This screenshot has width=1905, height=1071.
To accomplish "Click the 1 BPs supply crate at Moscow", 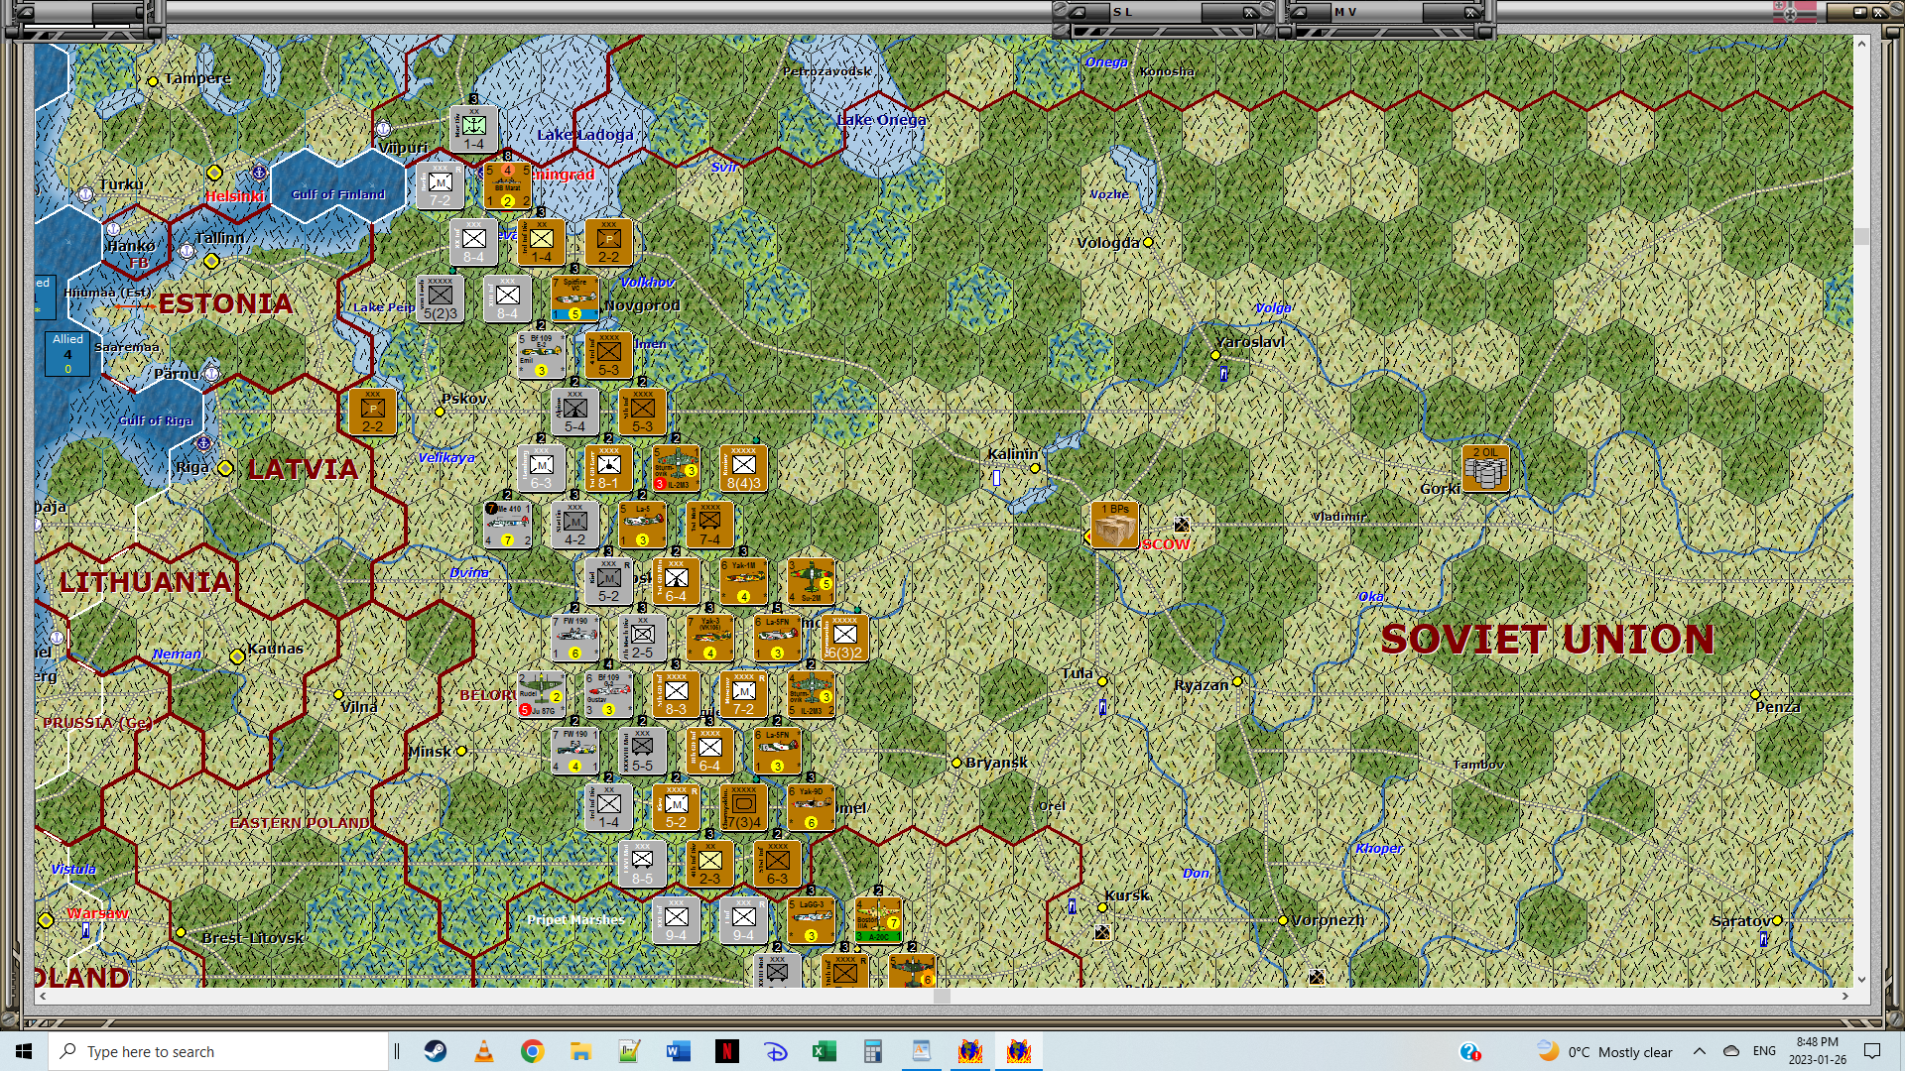I will pyautogui.click(x=1114, y=525).
